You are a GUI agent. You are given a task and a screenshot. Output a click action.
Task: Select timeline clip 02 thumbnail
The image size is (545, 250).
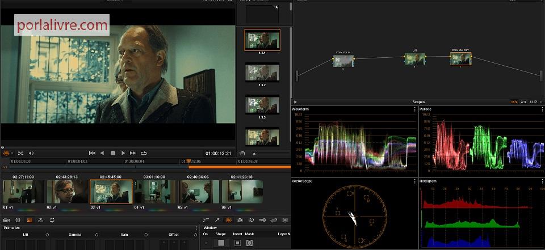68,192
